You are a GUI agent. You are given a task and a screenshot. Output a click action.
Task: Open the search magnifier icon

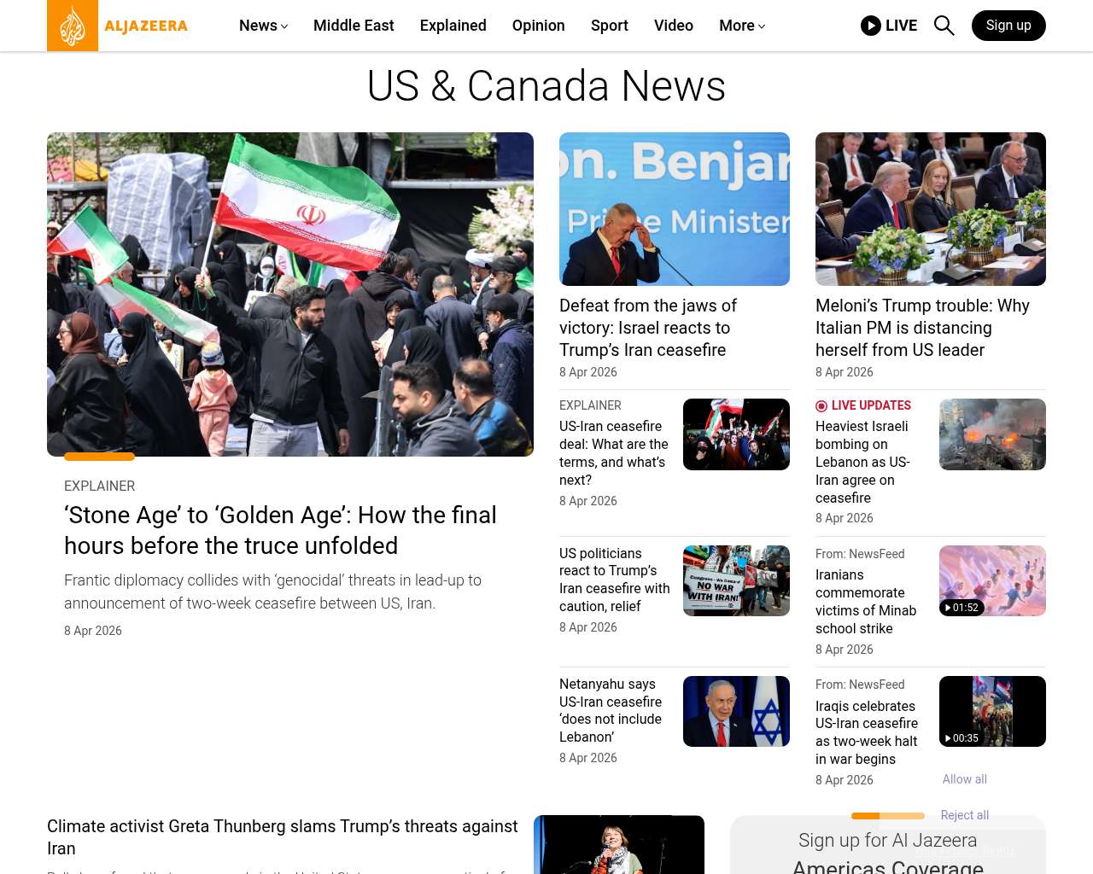944,26
